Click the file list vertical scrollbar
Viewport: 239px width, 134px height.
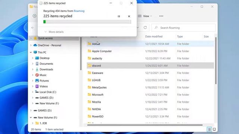(x=216, y=61)
